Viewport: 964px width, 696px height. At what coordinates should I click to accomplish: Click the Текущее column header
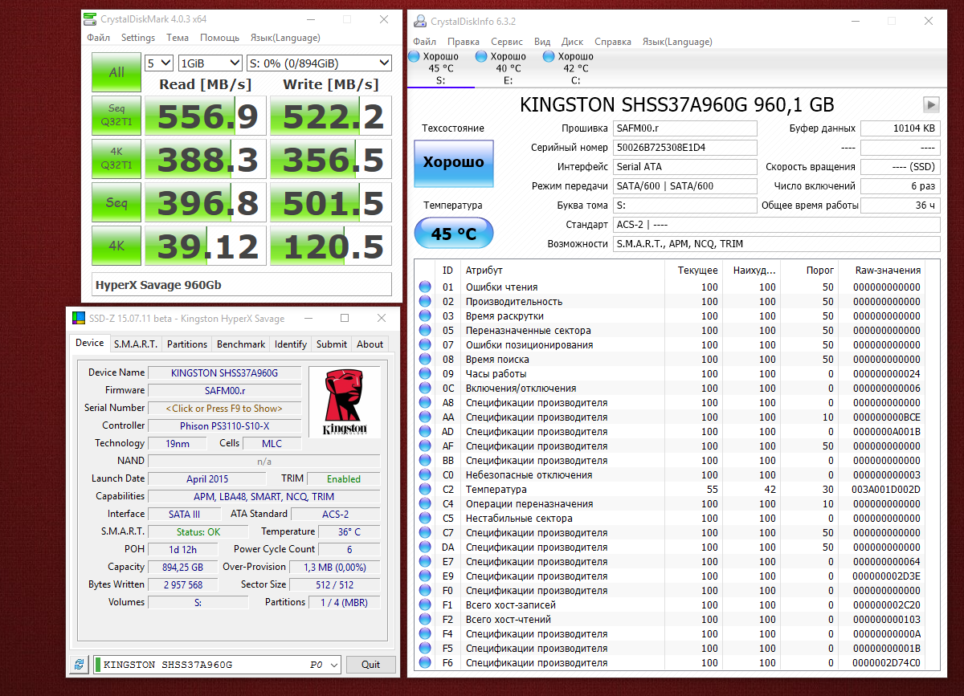[x=697, y=271]
